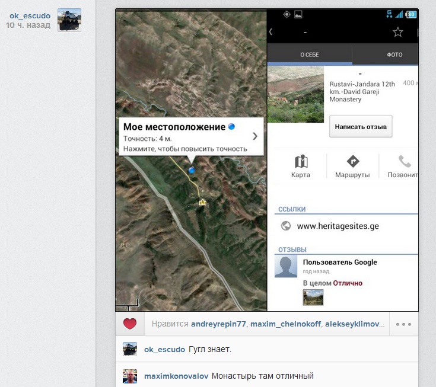
Task: Open the three-dots more options menu
Action: click(x=403, y=324)
